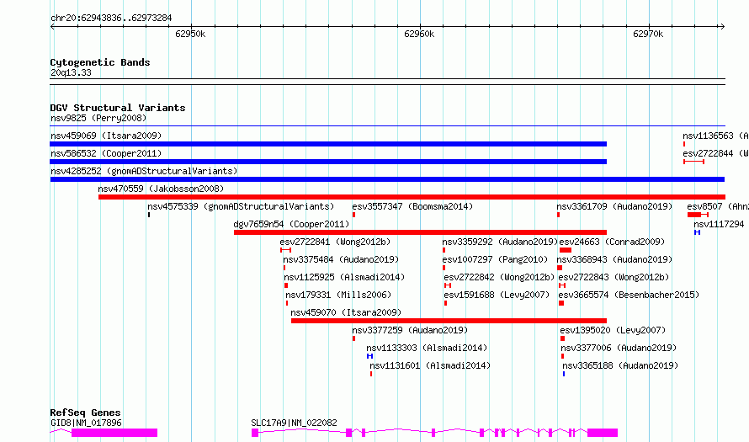Click the esv8507 red block glyph
The width and height of the screenshot is (749, 442).
tap(694, 215)
